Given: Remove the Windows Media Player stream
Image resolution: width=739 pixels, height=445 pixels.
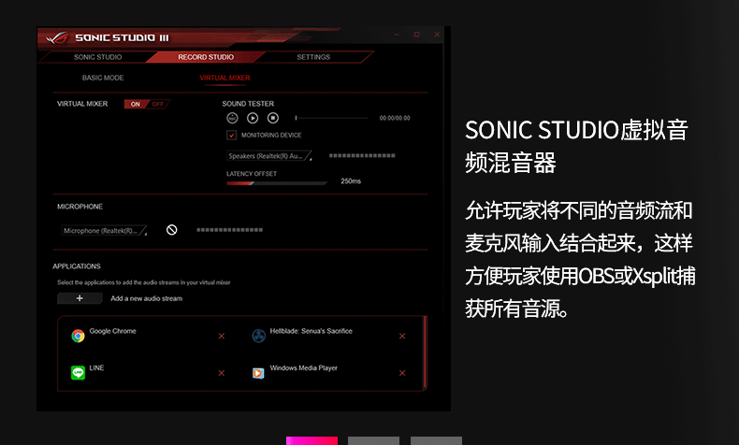Looking at the screenshot, I should click(402, 373).
